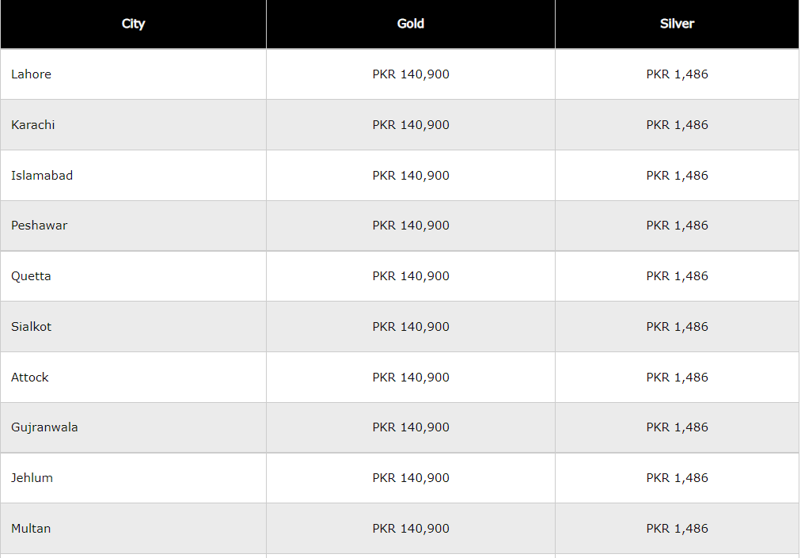Select the Lahore city cell

pyautogui.click(x=32, y=74)
